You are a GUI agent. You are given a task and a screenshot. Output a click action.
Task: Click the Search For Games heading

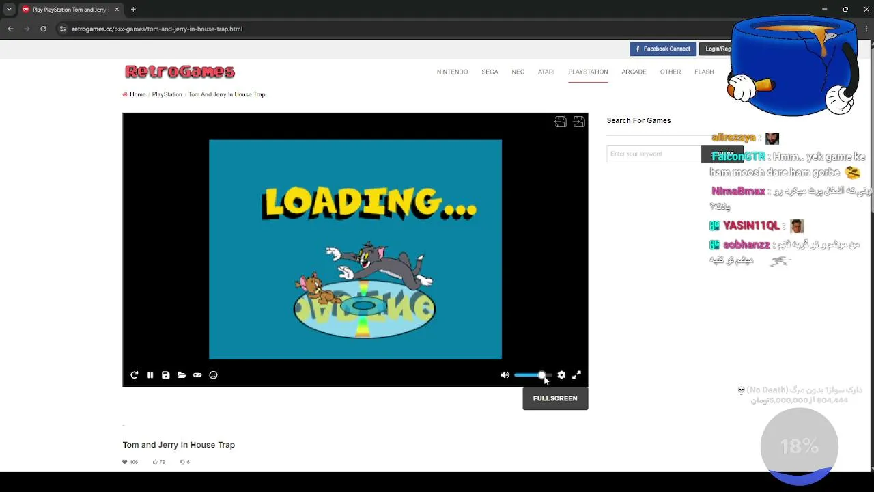[639, 120]
